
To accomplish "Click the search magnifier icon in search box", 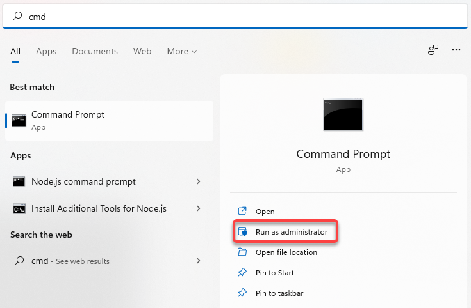I will tap(18, 17).
